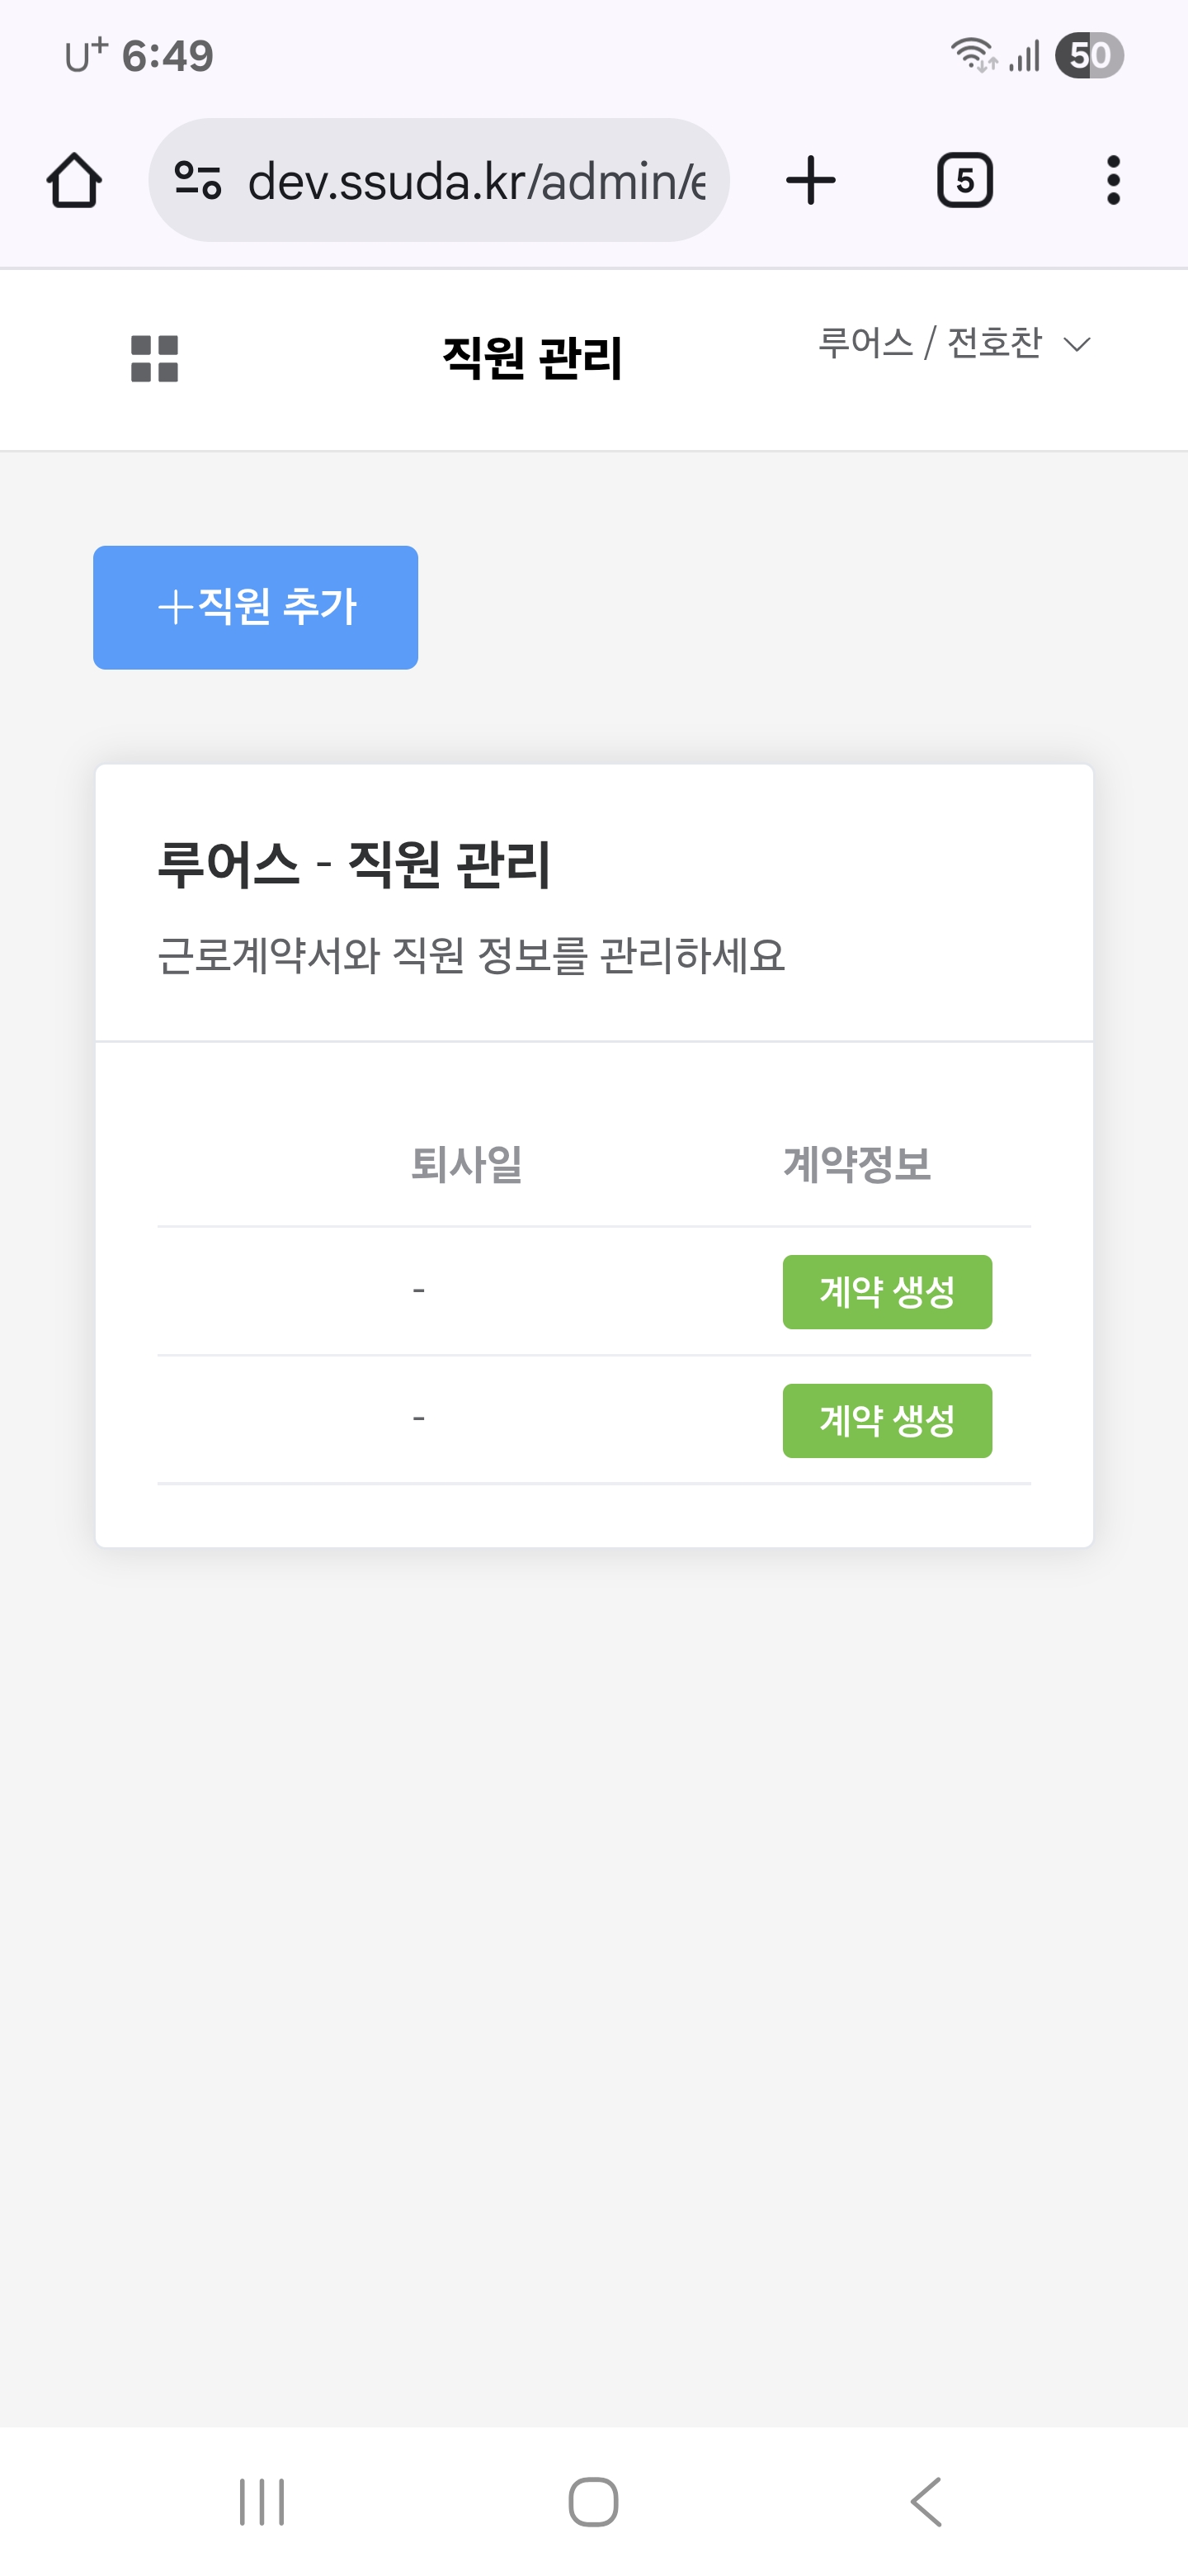This screenshot has width=1188, height=2576.
Task: Open a new tab with plus icon
Action: click(x=810, y=181)
